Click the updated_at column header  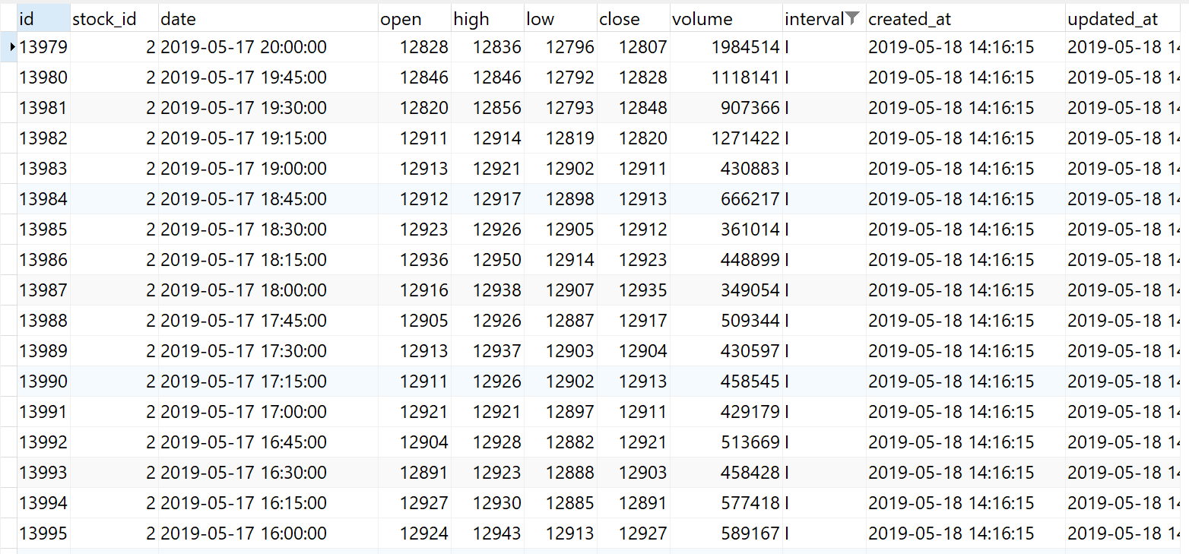1123,19
